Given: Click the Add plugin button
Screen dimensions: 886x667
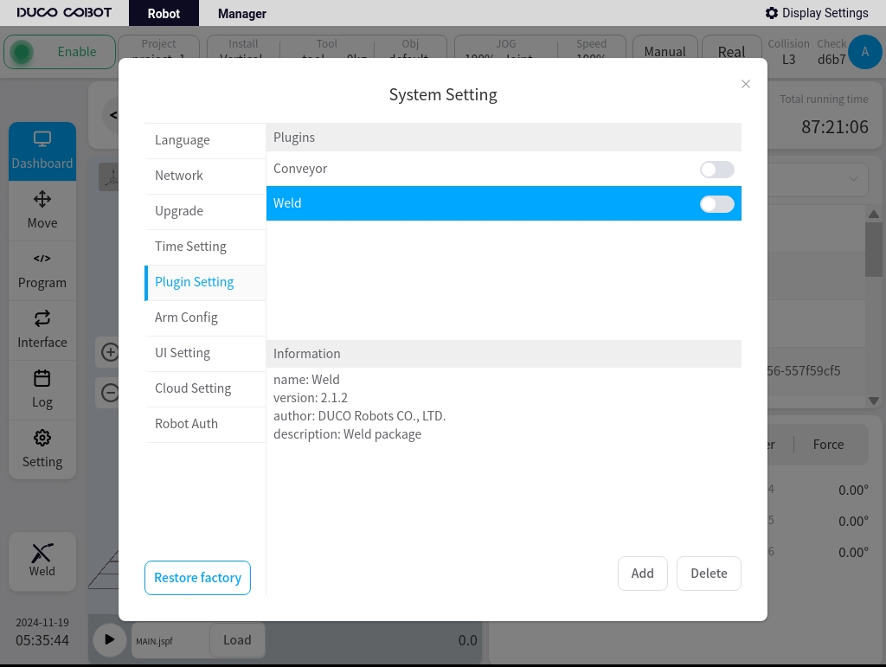Looking at the screenshot, I should (x=643, y=574).
